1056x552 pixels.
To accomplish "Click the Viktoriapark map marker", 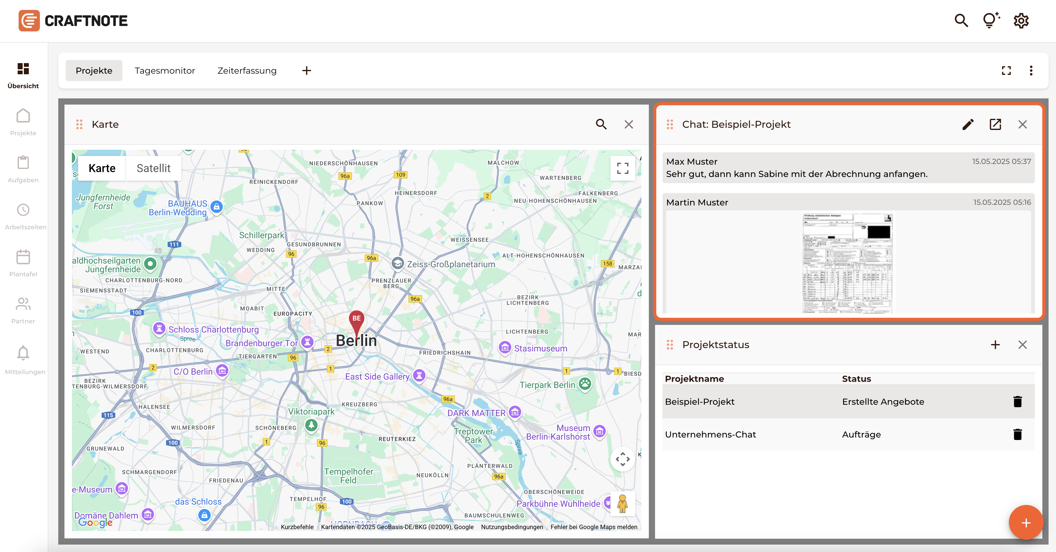I will 311,425.
